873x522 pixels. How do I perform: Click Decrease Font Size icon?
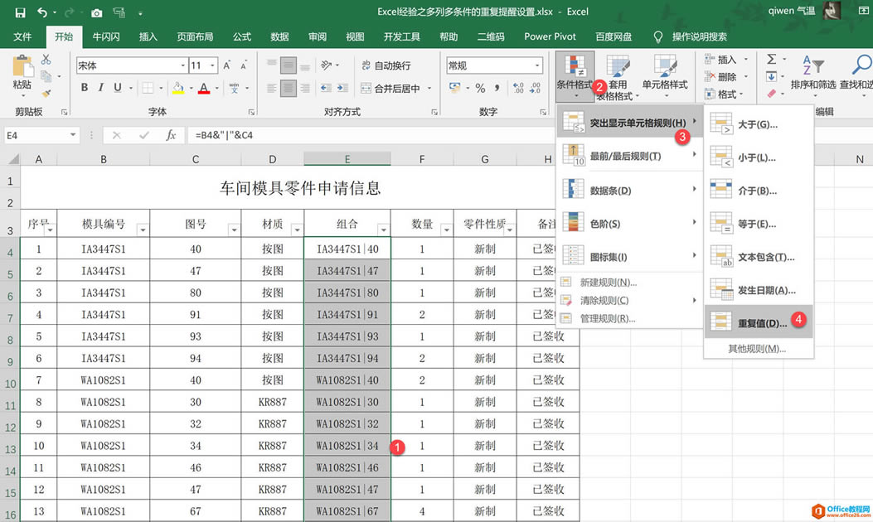pyautogui.click(x=244, y=65)
